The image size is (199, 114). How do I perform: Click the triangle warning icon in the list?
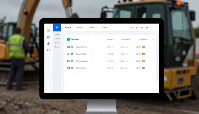point(68,54)
